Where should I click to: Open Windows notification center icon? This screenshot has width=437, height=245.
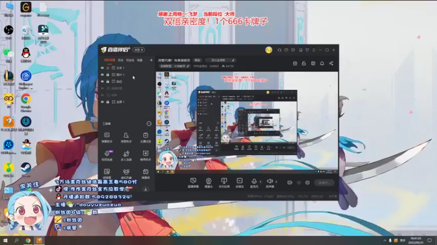[429, 240]
